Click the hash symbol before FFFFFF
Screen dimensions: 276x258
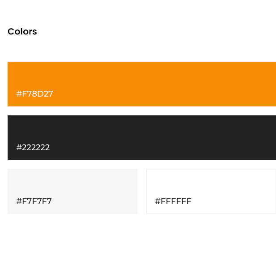(158, 201)
